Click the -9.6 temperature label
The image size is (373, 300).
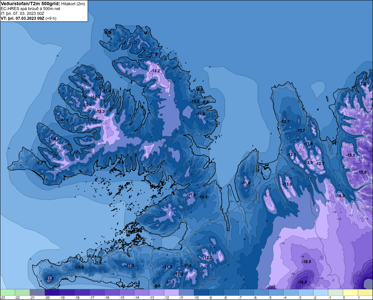pyautogui.click(x=157, y=286)
